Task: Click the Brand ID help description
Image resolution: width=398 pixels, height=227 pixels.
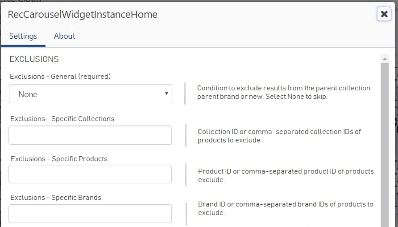Action: pos(286,208)
